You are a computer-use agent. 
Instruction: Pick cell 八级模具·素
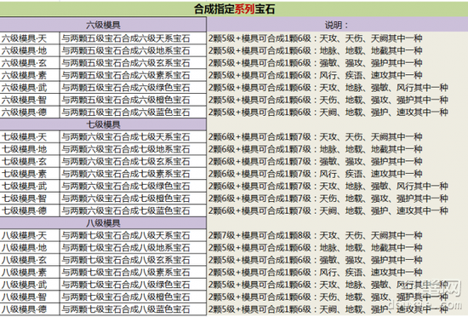click(x=30, y=272)
